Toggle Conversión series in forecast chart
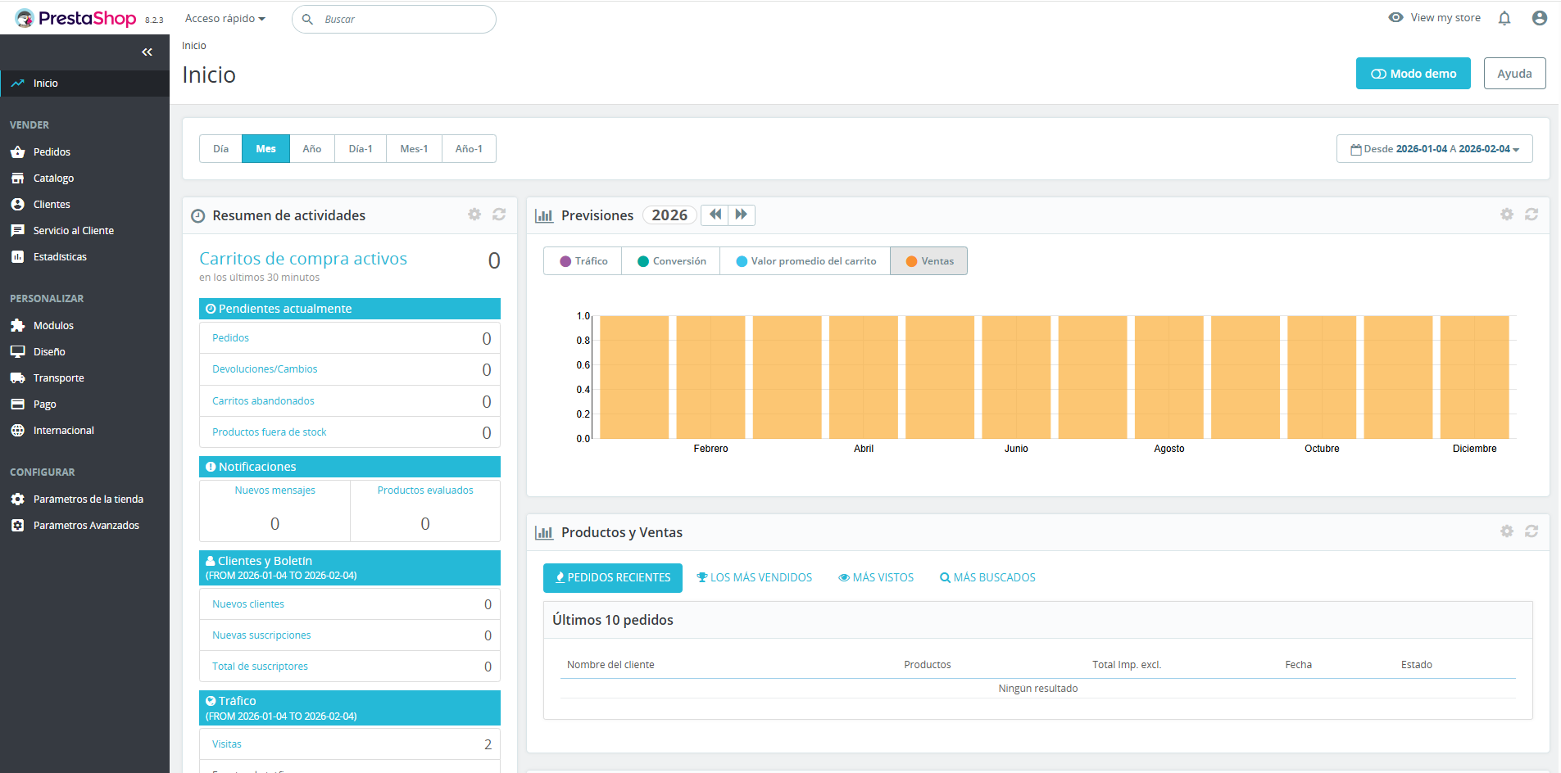Screen dimensions: 1561x773 click(671, 261)
